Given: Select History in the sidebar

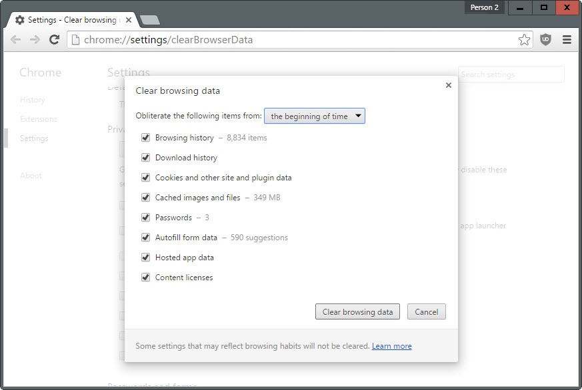Looking at the screenshot, I should click(33, 99).
